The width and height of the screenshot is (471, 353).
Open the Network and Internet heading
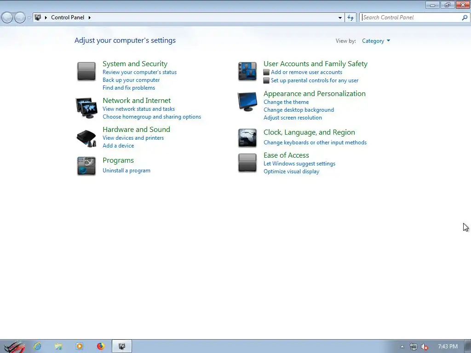point(136,100)
